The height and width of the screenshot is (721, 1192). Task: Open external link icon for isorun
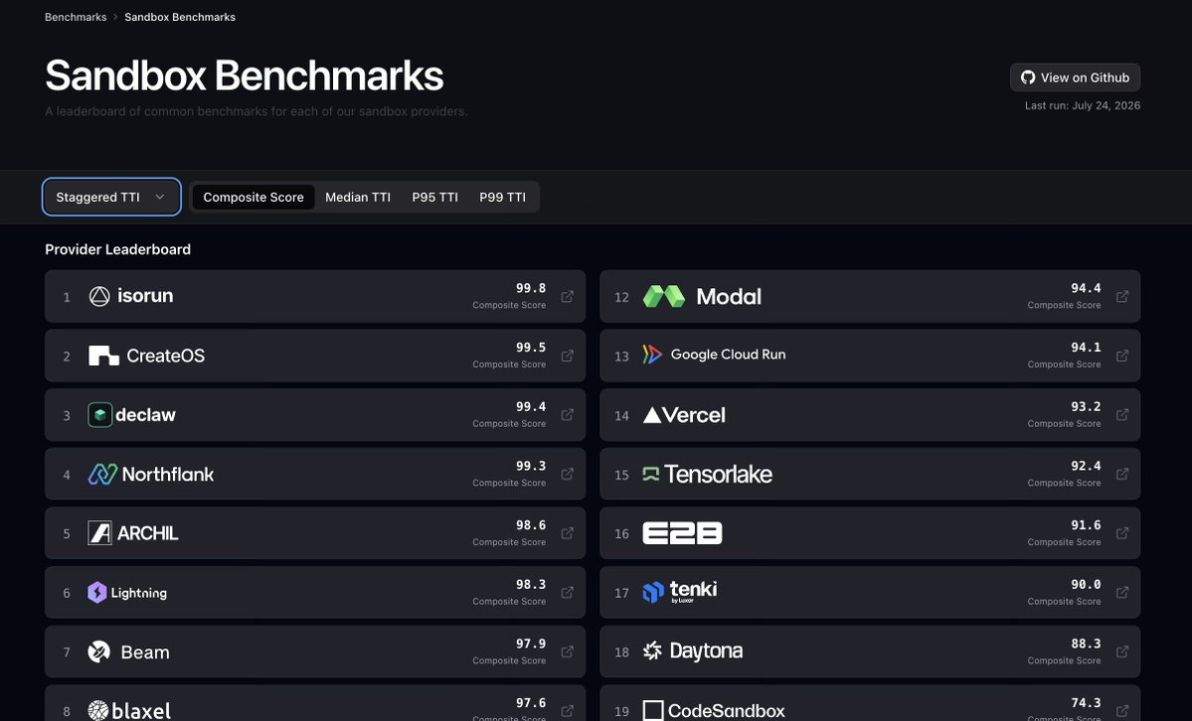coord(567,296)
